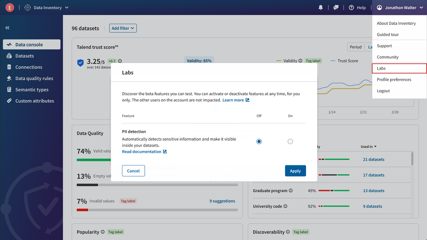Click info icon next to Popularity
The width and height of the screenshot is (427, 240).
tap(103, 232)
